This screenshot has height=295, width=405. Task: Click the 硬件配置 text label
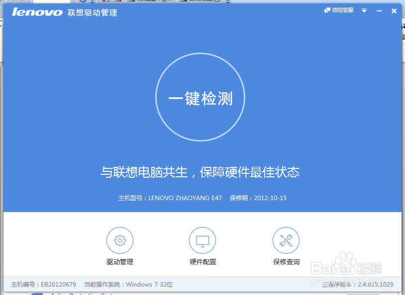tap(203, 262)
